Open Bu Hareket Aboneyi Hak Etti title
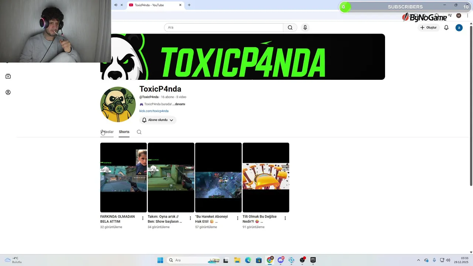Image resolution: width=473 pixels, height=266 pixels. click(211, 219)
